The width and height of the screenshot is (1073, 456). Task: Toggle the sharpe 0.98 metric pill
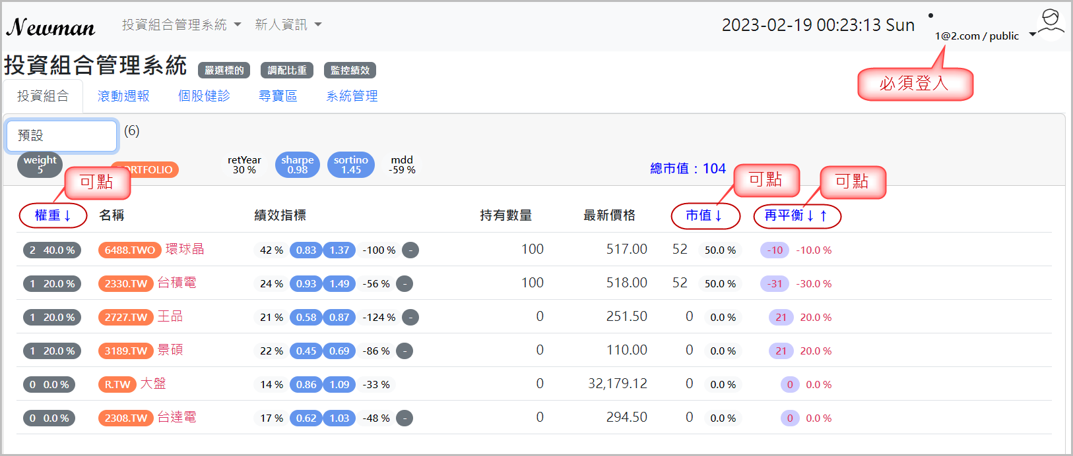point(297,165)
